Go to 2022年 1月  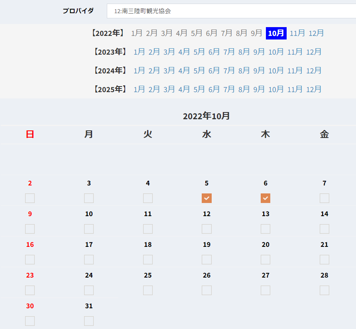click(x=137, y=33)
